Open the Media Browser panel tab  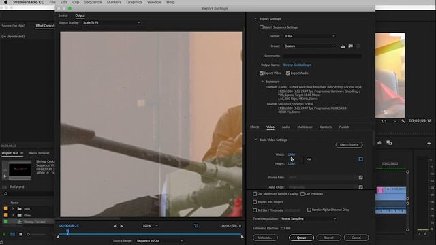pos(40,153)
